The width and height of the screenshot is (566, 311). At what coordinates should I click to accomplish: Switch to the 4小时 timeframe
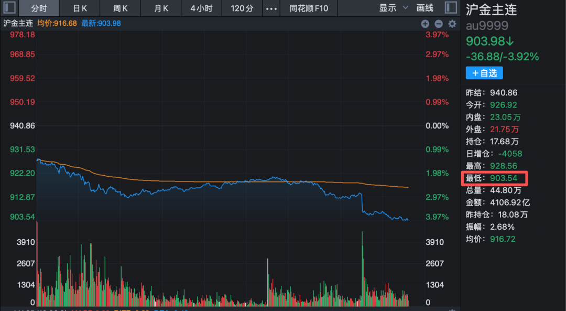coord(201,8)
